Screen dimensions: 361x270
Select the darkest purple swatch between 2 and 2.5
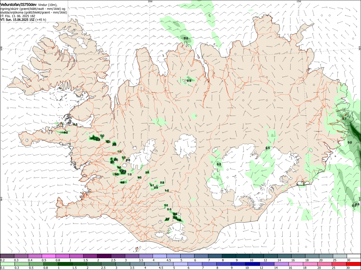104,256
